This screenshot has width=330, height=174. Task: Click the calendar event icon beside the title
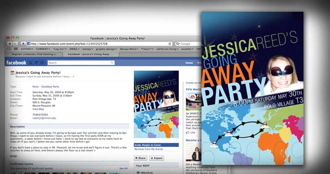(x=13, y=73)
